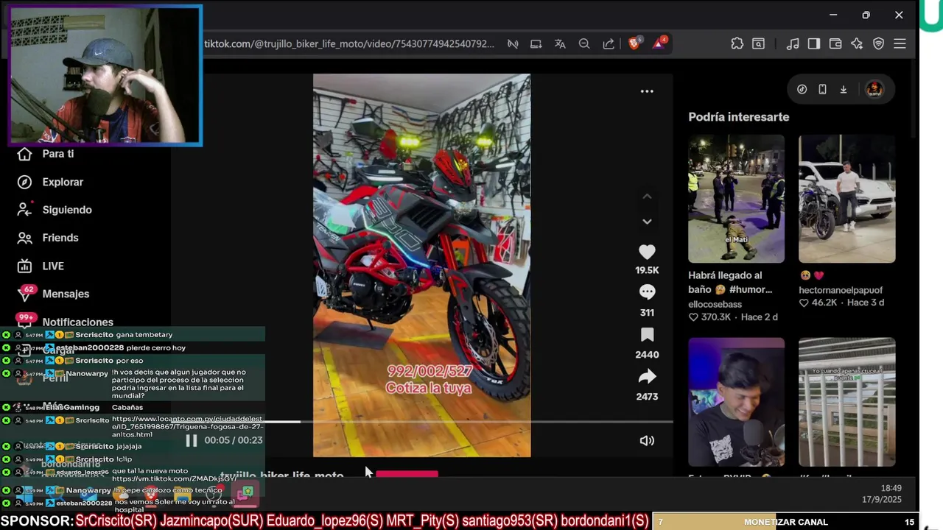The image size is (943, 530).
Task: Click the MONETIZAR CANAL banner
Action: tap(785, 522)
